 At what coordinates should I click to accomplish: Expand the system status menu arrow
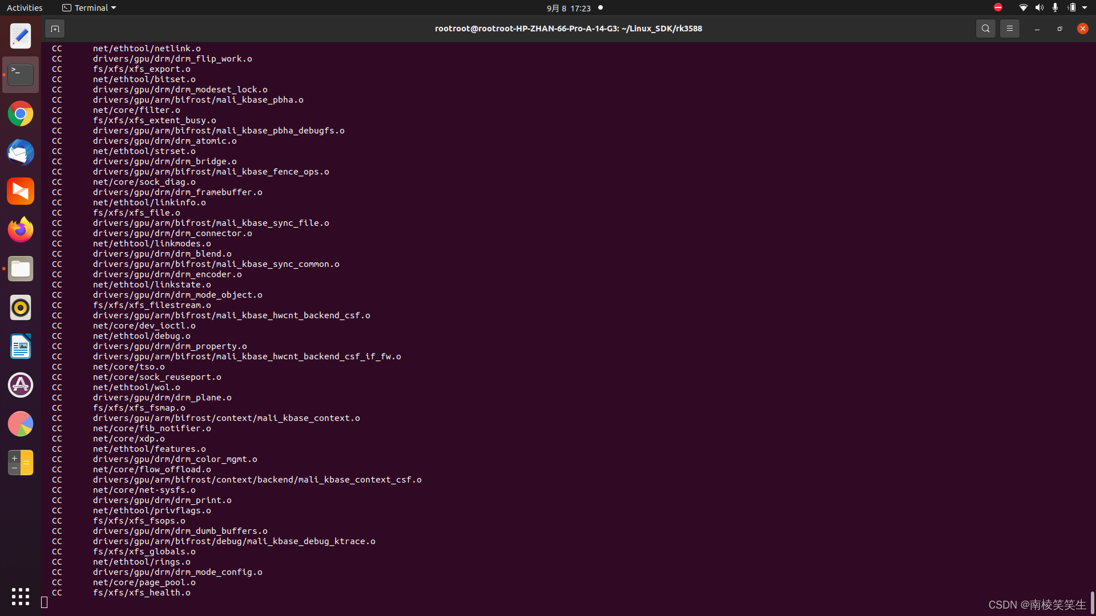[1085, 8]
